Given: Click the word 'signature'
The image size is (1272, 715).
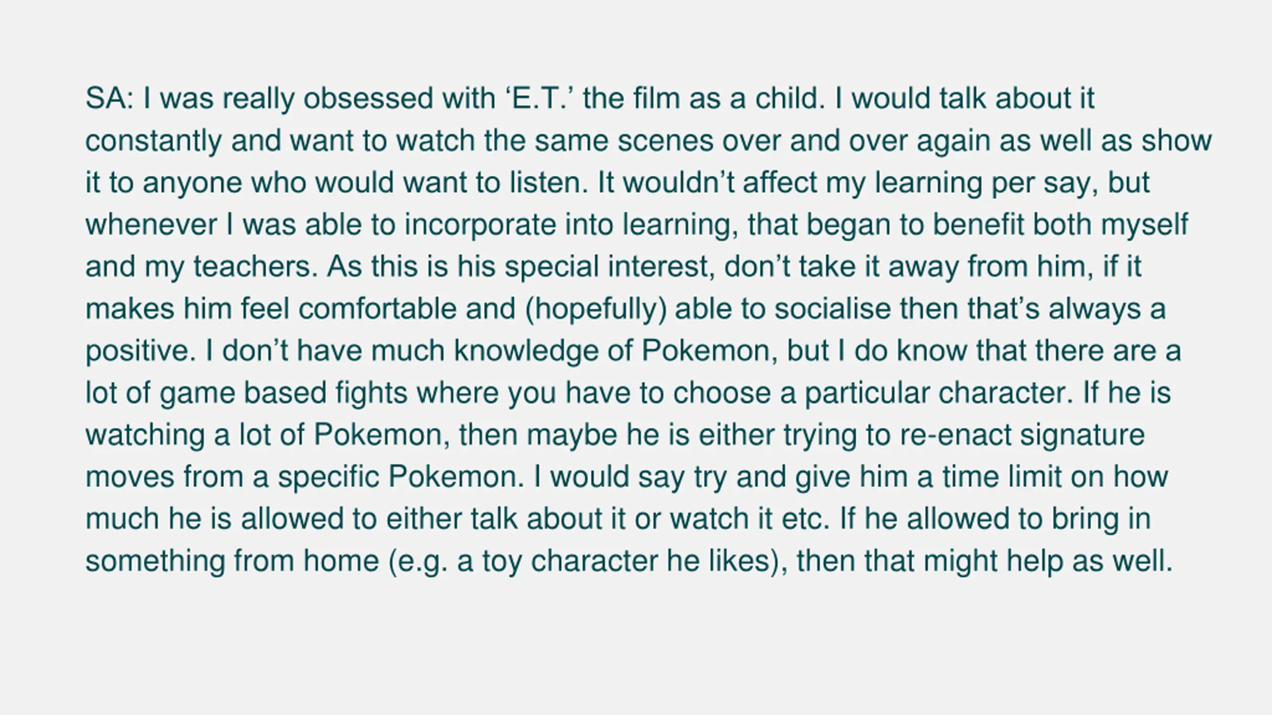Looking at the screenshot, I should pos(1082,436).
